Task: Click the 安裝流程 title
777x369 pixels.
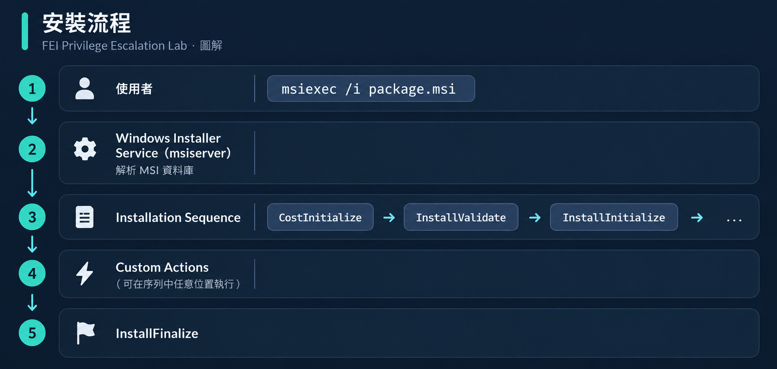Action: point(87,23)
